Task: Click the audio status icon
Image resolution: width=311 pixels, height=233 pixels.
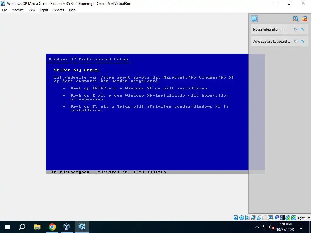Action: [247, 218]
